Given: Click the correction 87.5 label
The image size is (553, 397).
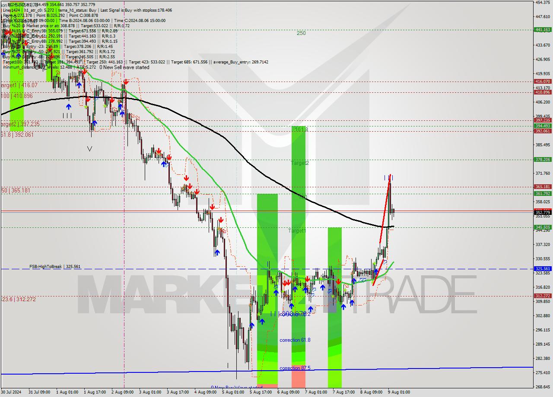Looking at the screenshot, I should click(x=295, y=368).
